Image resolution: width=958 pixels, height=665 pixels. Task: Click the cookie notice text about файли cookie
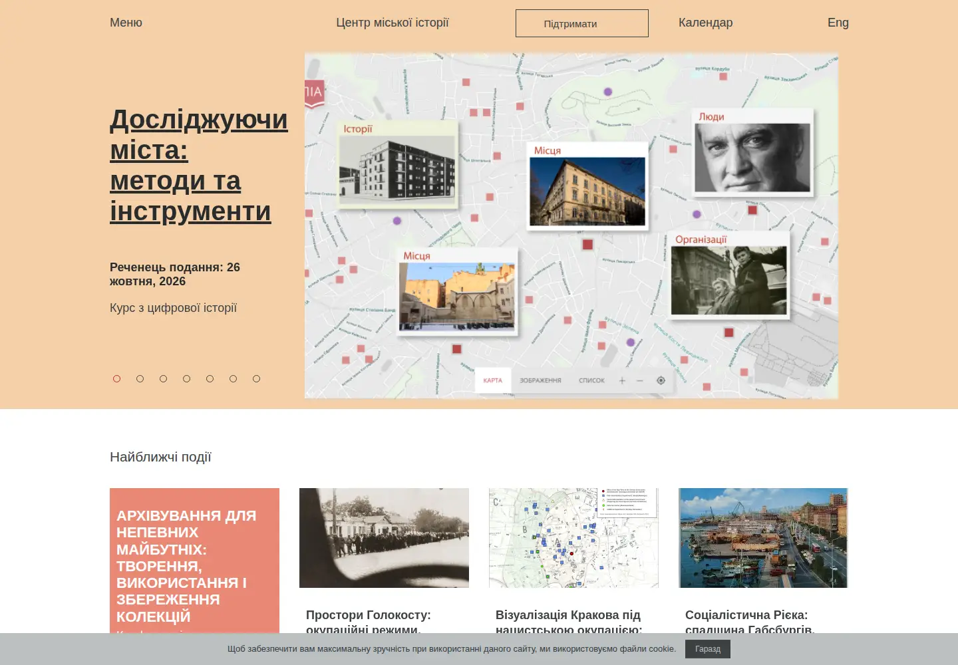[452, 649]
